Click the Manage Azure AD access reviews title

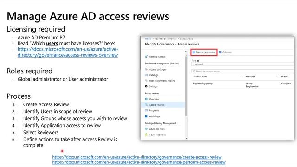(88, 16)
